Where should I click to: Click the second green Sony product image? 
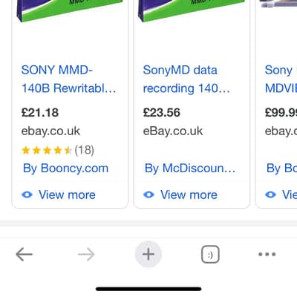tap(192, 10)
